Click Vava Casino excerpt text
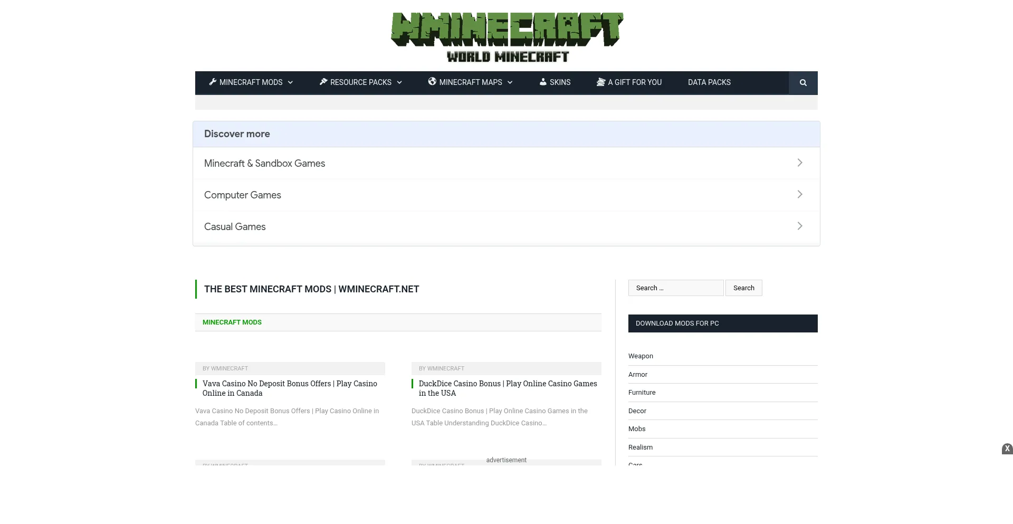Image resolution: width=1013 pixels, height=524 pixels. point(287,417)
